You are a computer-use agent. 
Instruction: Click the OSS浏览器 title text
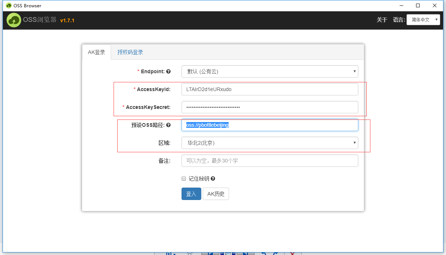[x=40, y=20]
